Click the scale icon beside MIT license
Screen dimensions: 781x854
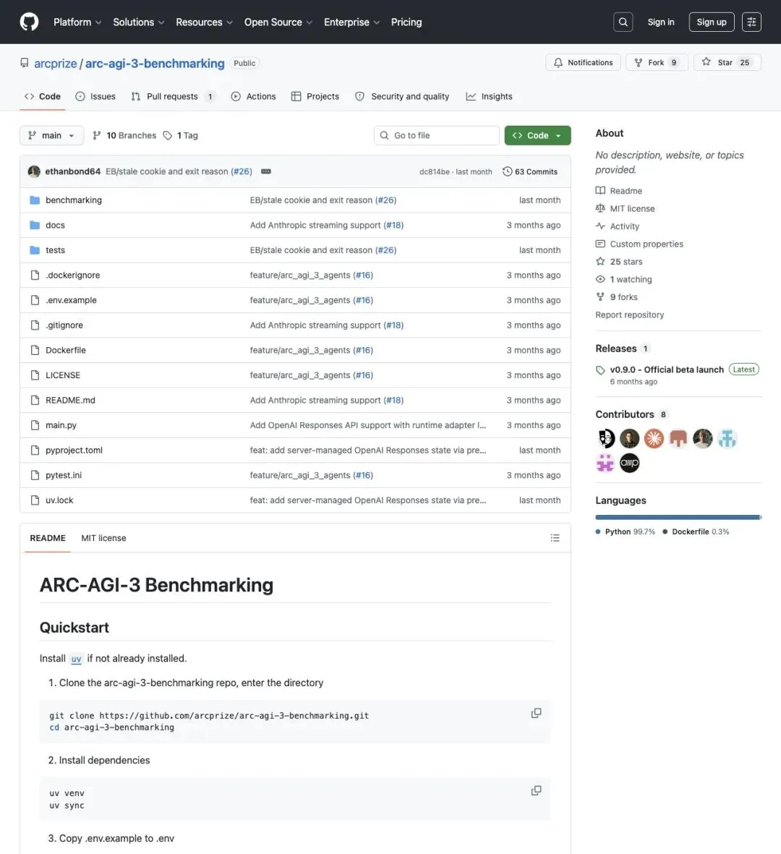pyautogui.click(x=600, y=208)
